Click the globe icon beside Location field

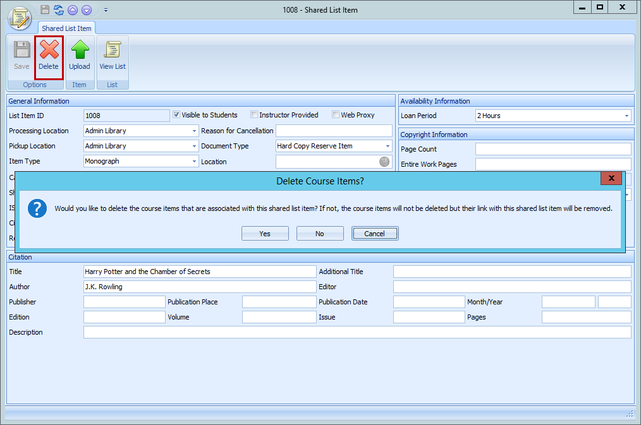pos(384,162)
